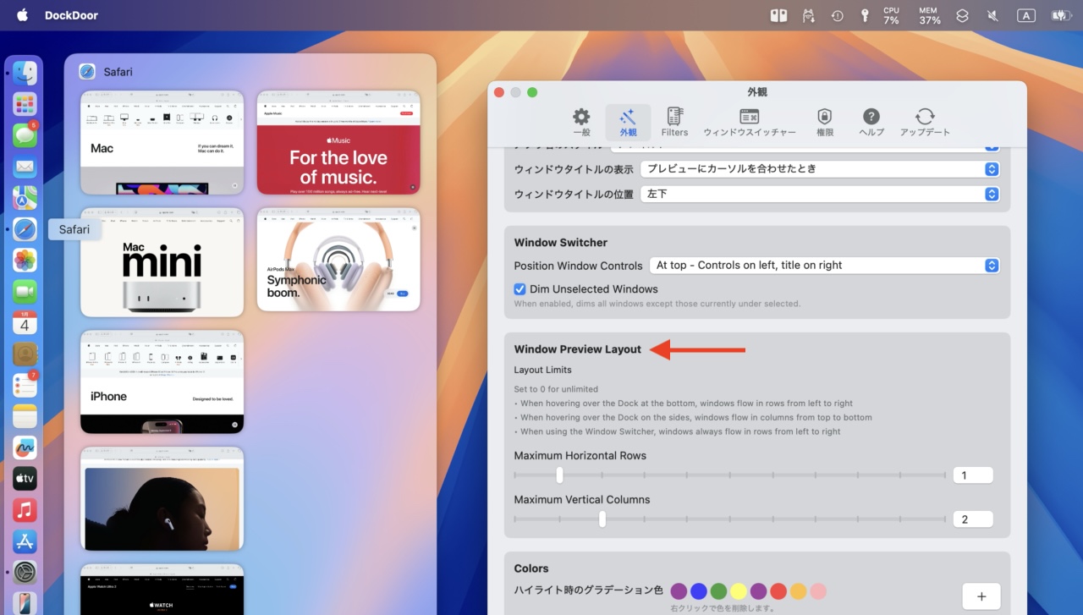Screen dimensions: 1083x615
Task: Open FaceTime from the Dock
Action: coord(25,292)
